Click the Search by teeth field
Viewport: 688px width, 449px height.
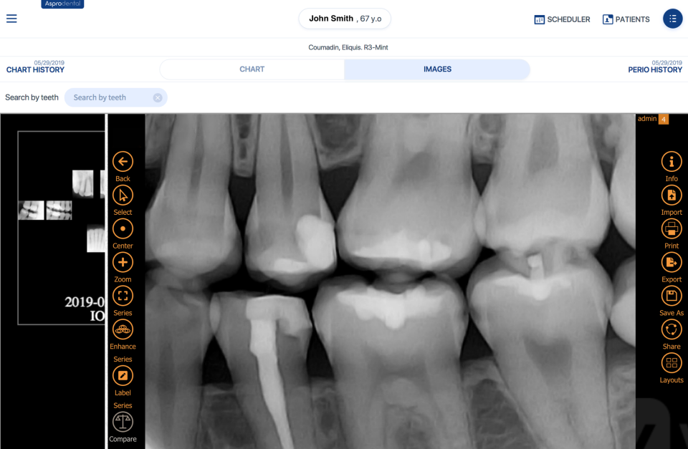click(x=115, y=97)
